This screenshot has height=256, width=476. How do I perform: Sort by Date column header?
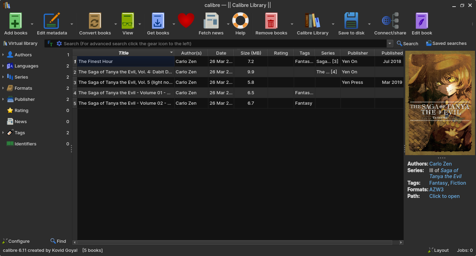[x=221, y=53]
